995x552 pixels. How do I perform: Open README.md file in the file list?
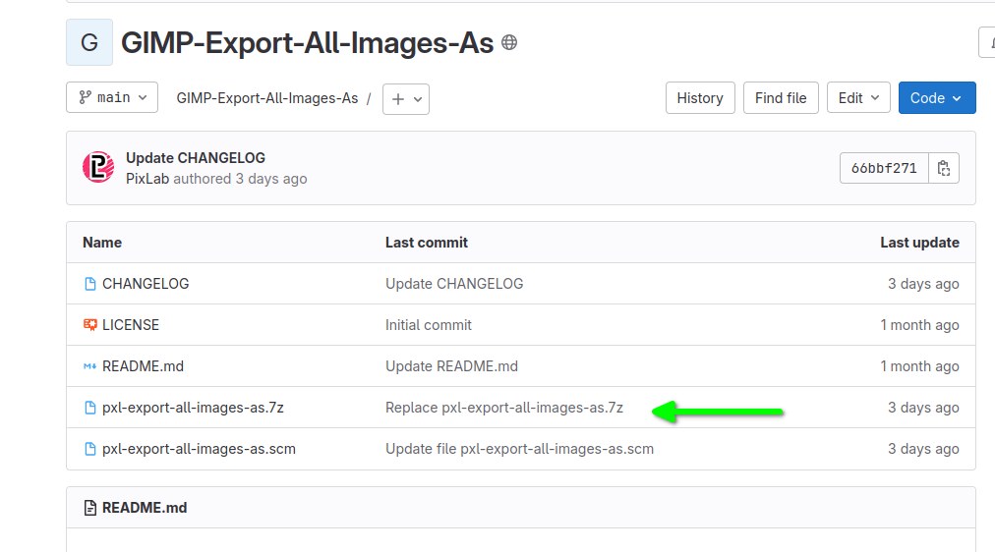(x=143, y=366)
